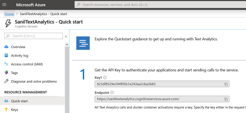Click the Quick start cloud icon
The height and width of the screenshot is (113, 246).
6,101
